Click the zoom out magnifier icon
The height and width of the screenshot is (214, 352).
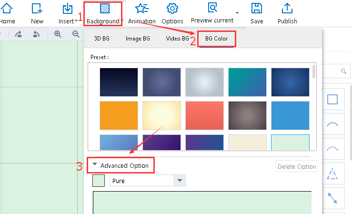75,34
